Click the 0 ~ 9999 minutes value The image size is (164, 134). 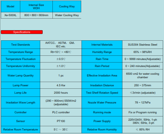[x=143, y=59]
